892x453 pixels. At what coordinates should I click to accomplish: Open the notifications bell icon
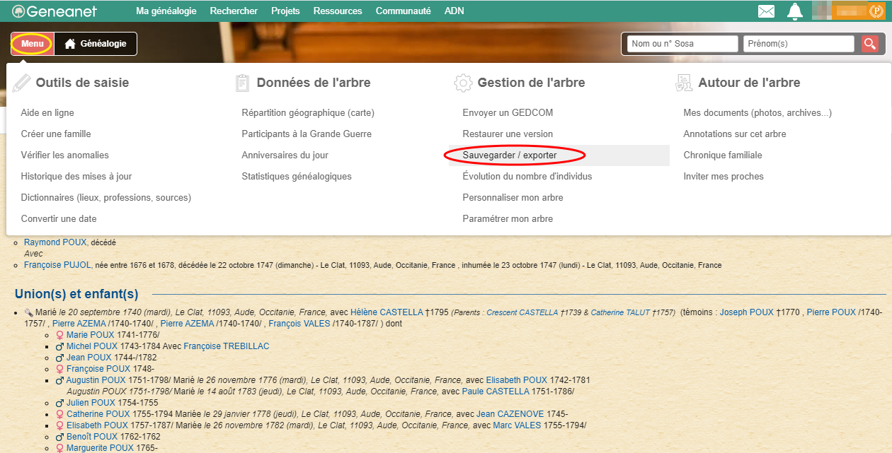[795, 11]
